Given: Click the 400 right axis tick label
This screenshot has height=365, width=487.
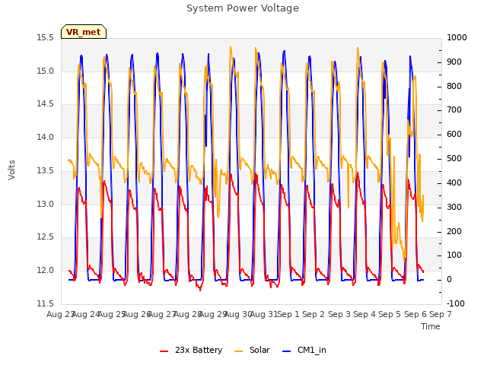Looking at the screenshot, I should (x=454, y=182).
